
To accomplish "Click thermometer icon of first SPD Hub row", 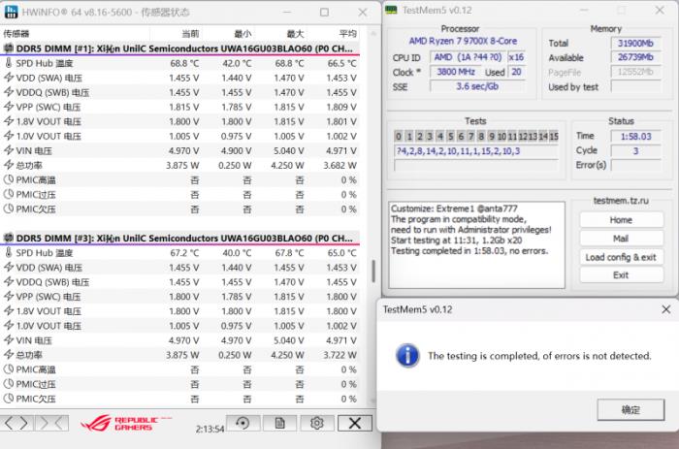I will (8, 63).
